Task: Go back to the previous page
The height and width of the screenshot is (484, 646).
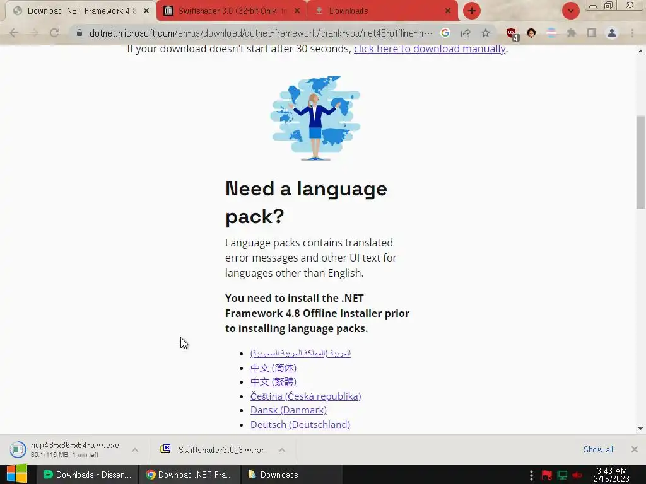Action: tap(14, 33)
